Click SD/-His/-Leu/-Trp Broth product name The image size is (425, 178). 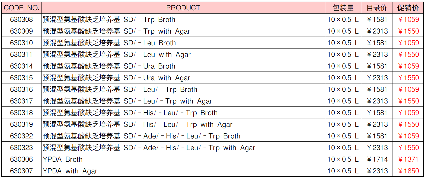point(130,113)
